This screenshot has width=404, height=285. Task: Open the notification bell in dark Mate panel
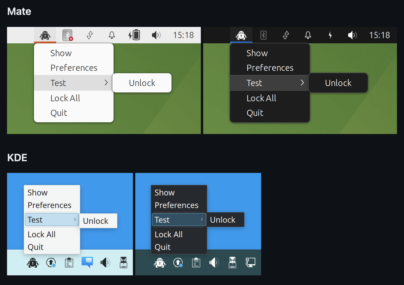click(308, 35)
